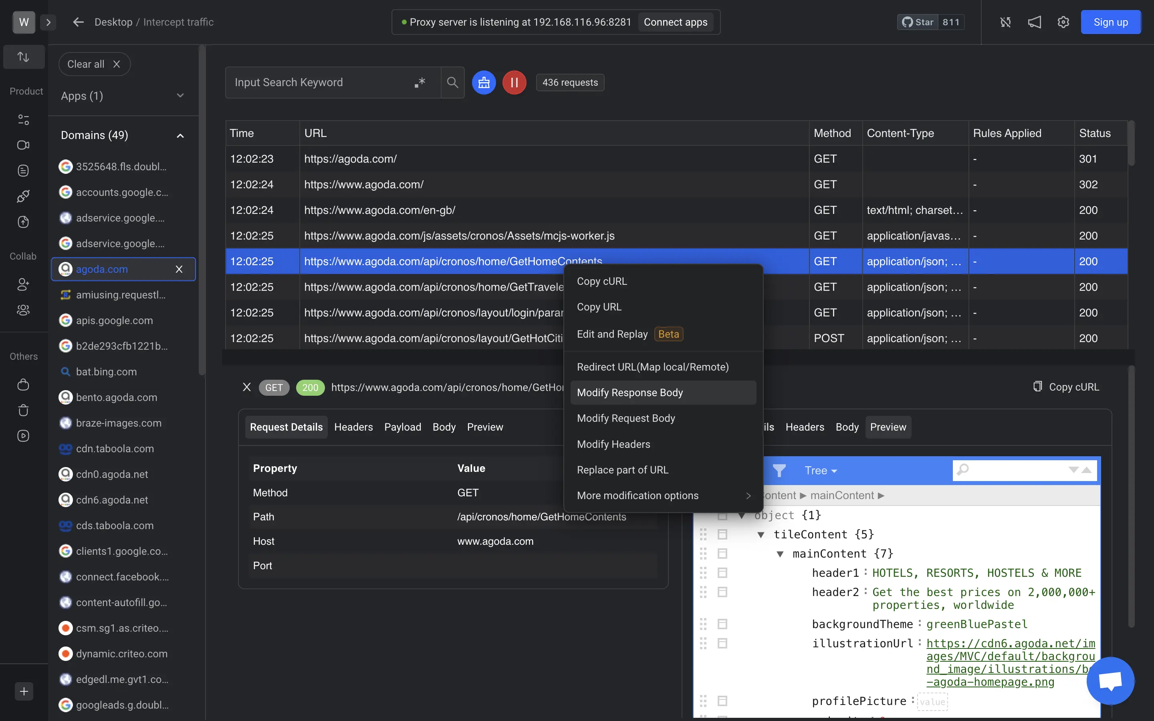
Task: Open the team members icon under Collab
Action: coord(23,310)
